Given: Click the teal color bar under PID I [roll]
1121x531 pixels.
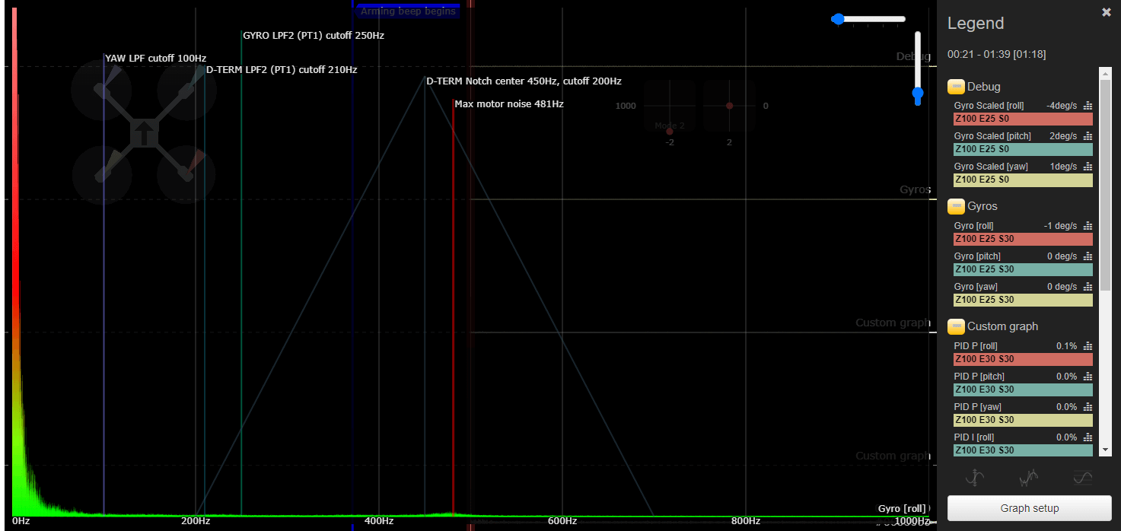Looking at the screenshot, I should pos(1023,450).
